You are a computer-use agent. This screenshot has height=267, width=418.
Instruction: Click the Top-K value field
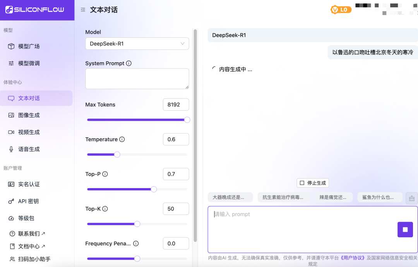pos(176,209)
